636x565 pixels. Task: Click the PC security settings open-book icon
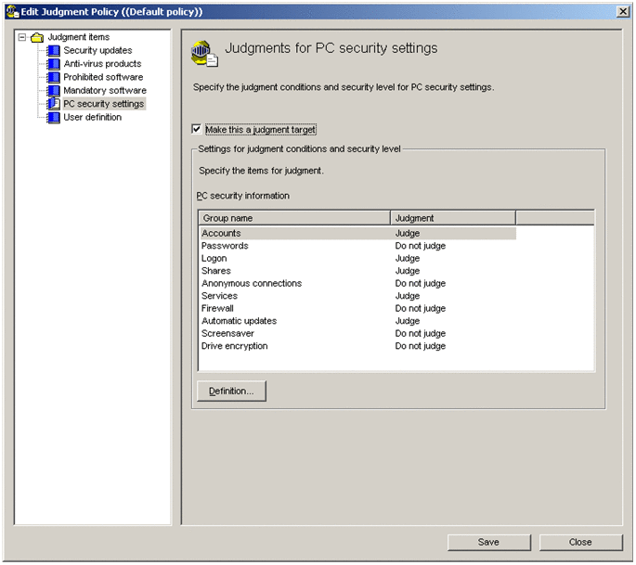click(53, 104)
